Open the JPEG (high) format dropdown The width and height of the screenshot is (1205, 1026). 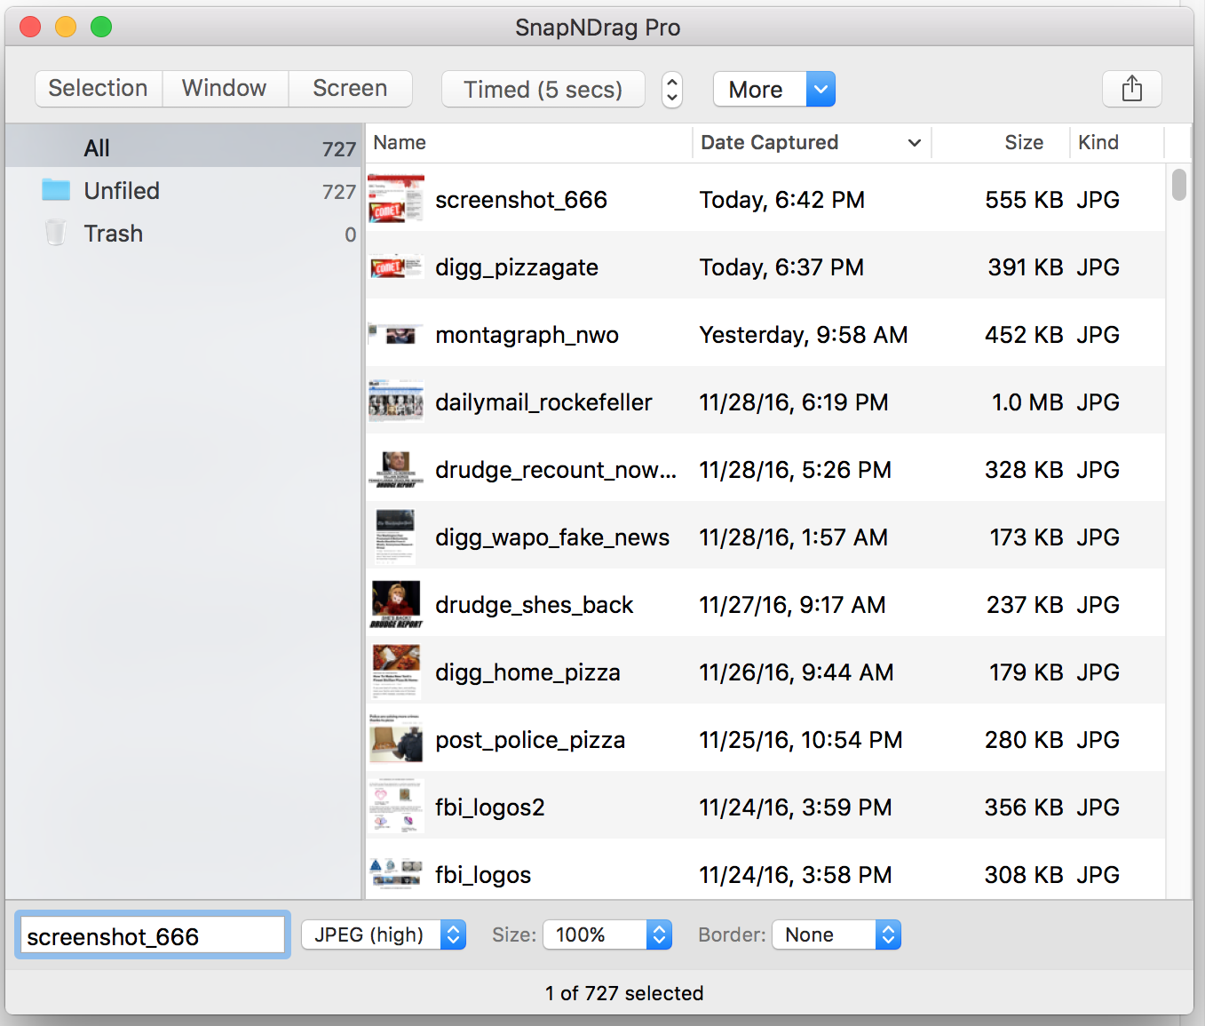[384, 935]
